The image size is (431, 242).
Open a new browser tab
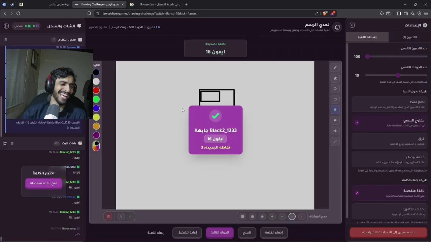(186, 4)
